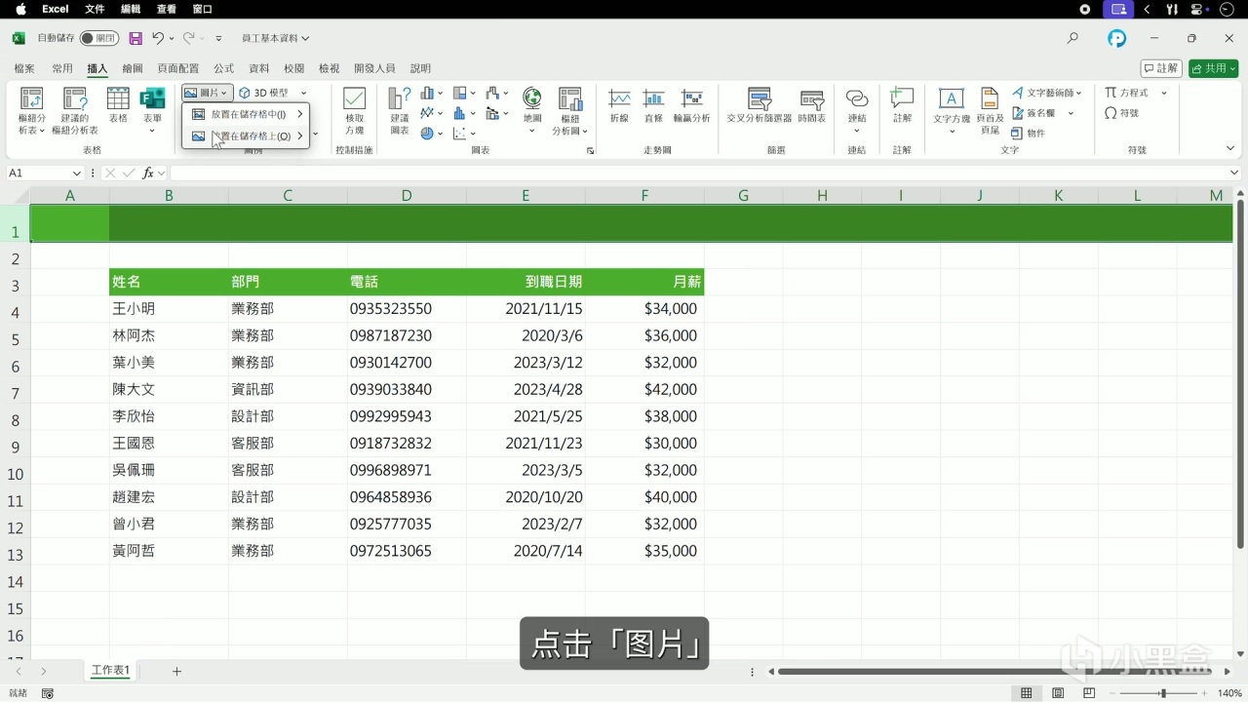Click the horizontal scrollbar
Screen dimensions: 1248x702
tap(994, 671)
